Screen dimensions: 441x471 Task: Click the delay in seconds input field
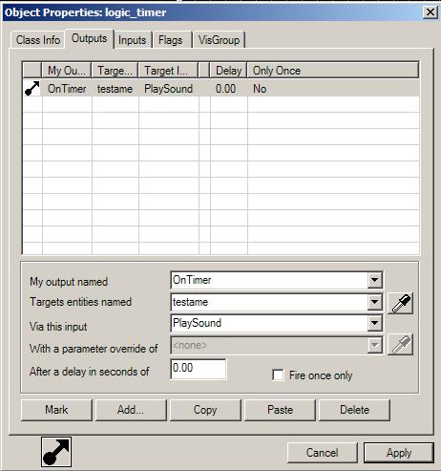pyautogui.click(x=199, y=369)
